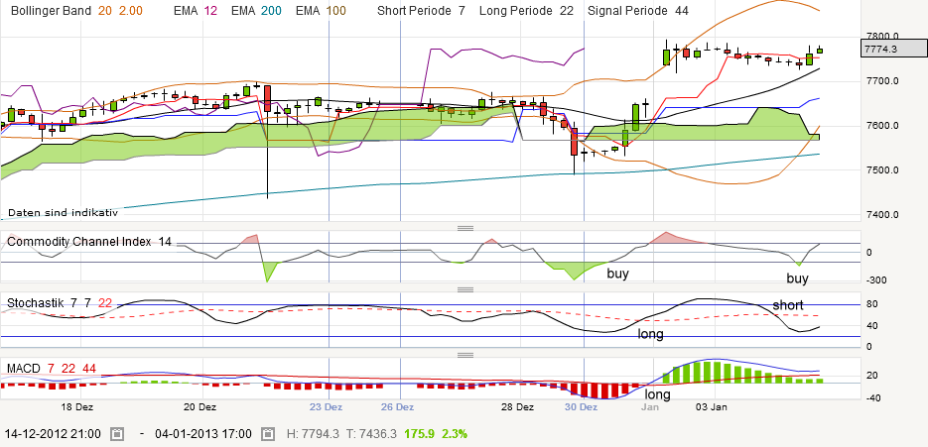Click the 28 Dez date label

(517, 407)
